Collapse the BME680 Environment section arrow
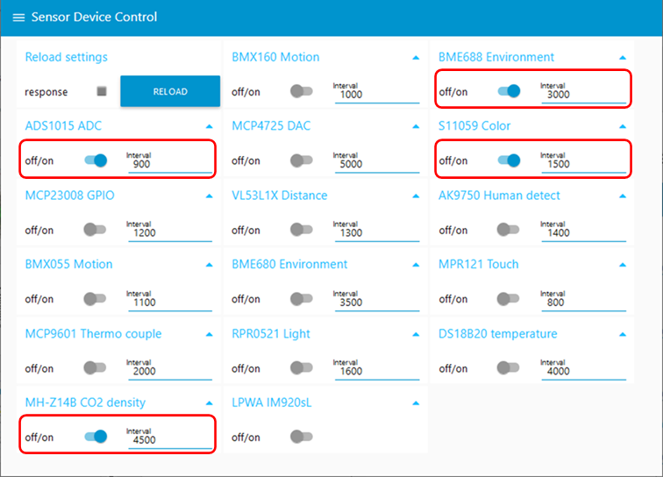663x477 pixels. click(x=416, y=265)
